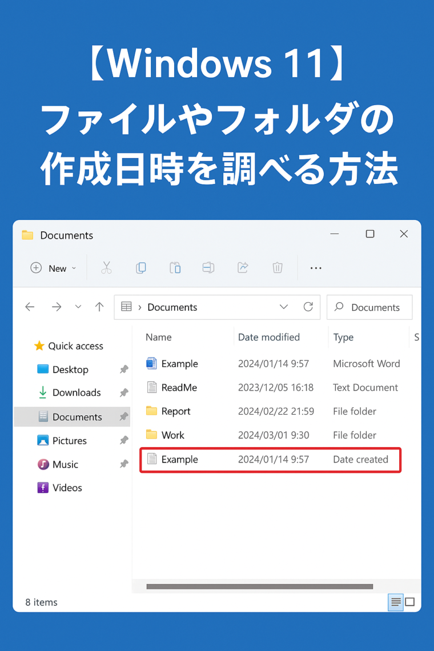Click the Rename icon in toolbar
Viewport: 434px width, 651px height.
tap(208, 268)
